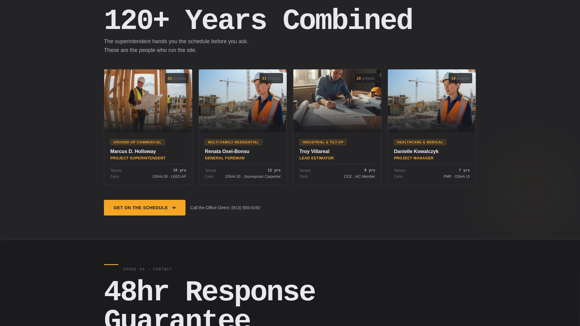Click the 7 yrs tenure value
Viewport: 580px width, 326px height.
(x=464, y=170)
